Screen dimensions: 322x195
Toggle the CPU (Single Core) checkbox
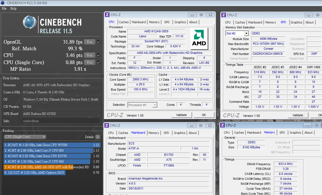99,62
